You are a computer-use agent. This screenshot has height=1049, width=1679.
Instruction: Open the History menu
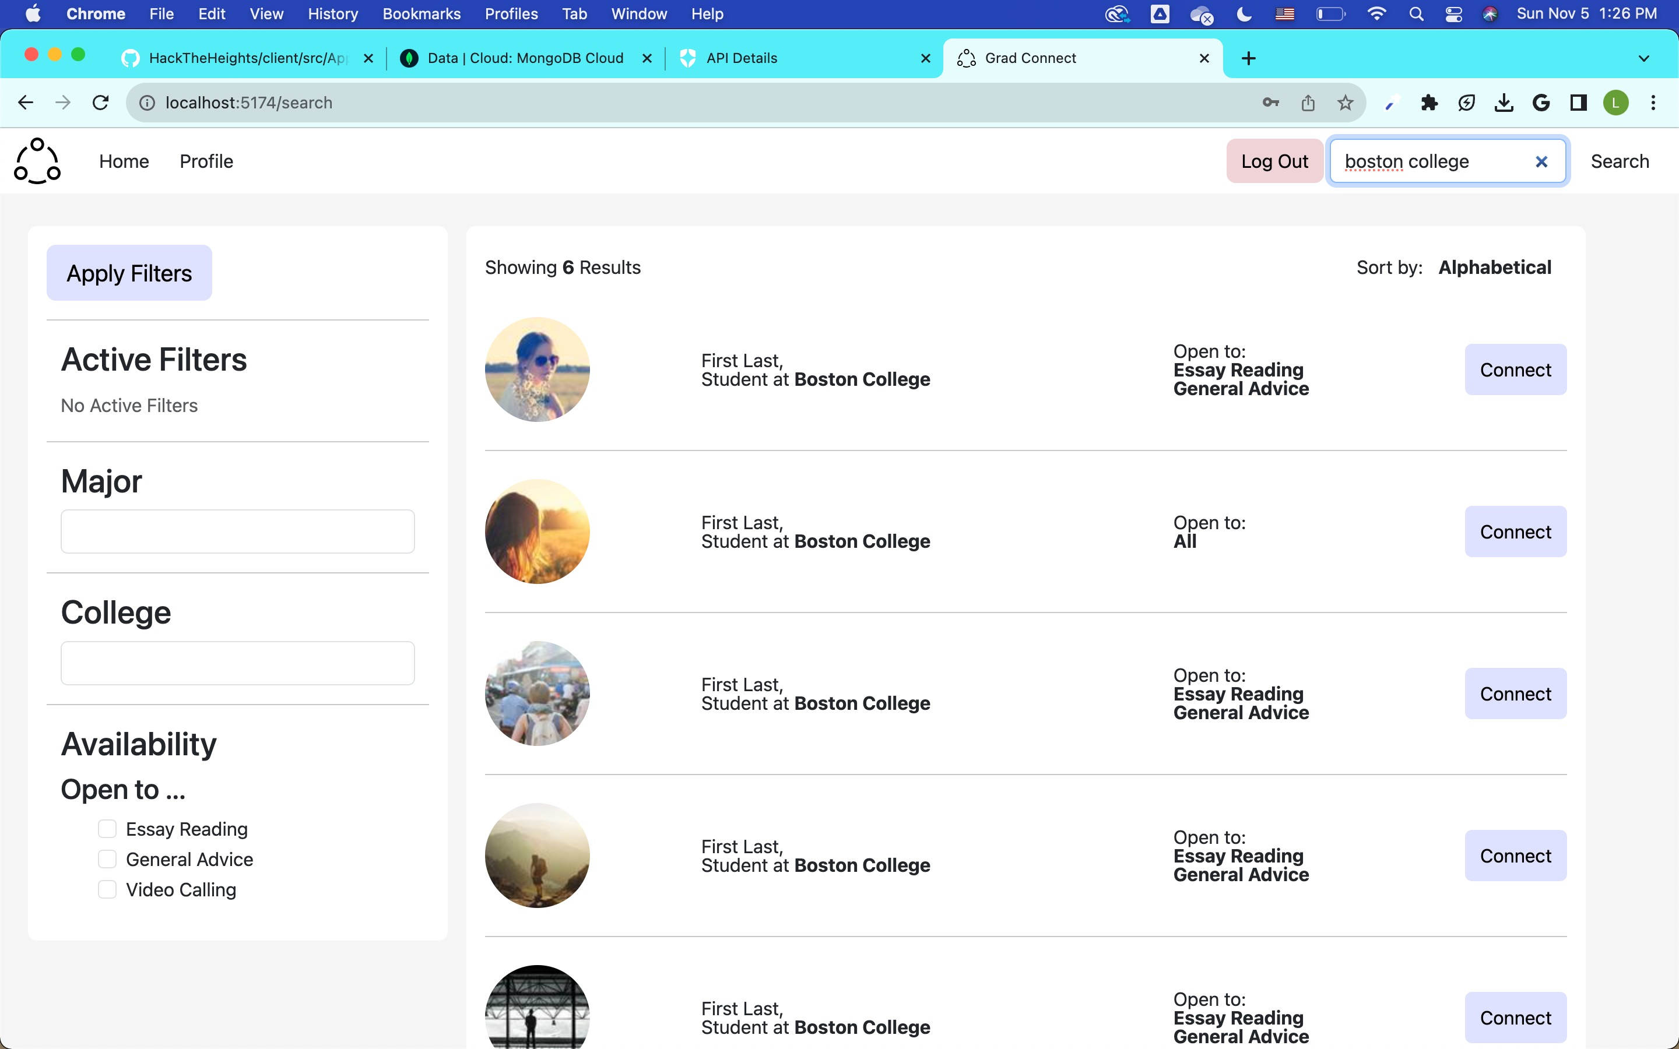point(332,13)
